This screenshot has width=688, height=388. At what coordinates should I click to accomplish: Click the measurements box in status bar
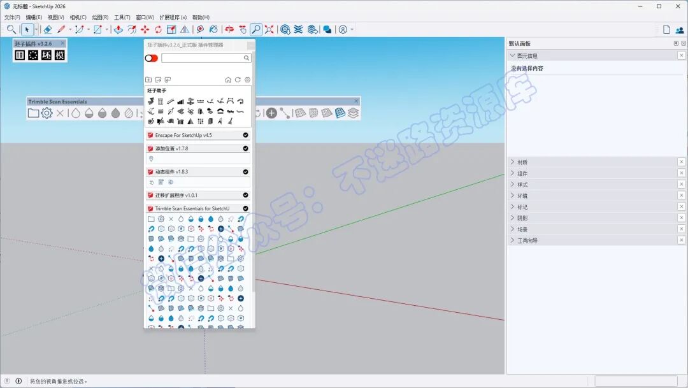[636, 381]
